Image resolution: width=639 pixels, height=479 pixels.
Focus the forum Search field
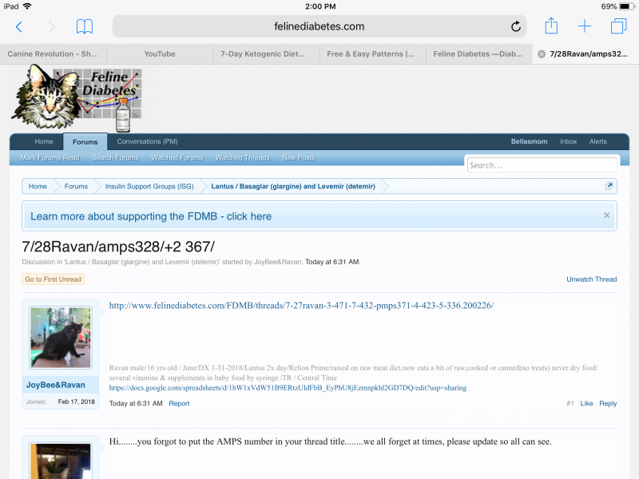coord(542,165)
